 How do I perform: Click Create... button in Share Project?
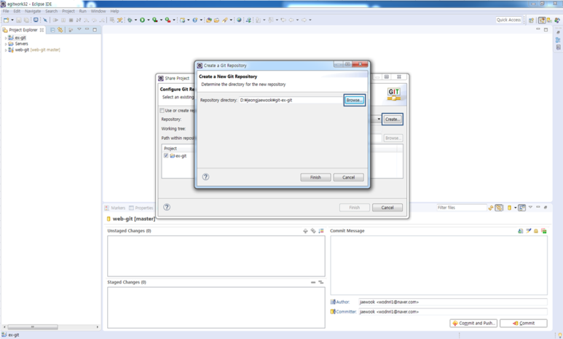tap(393, 120)
